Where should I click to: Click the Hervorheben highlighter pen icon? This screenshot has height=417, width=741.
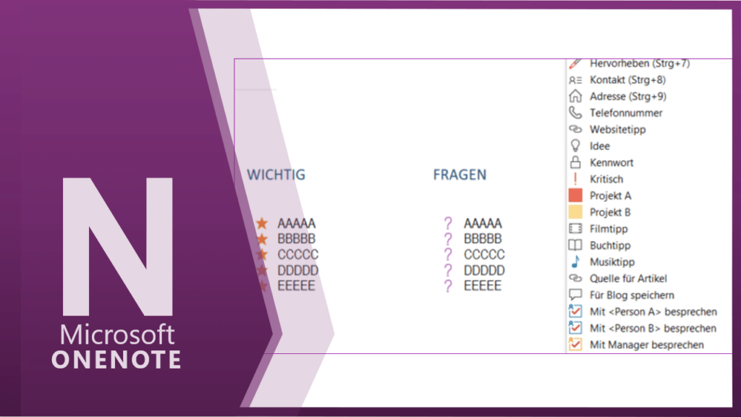[x=575, y=64]
